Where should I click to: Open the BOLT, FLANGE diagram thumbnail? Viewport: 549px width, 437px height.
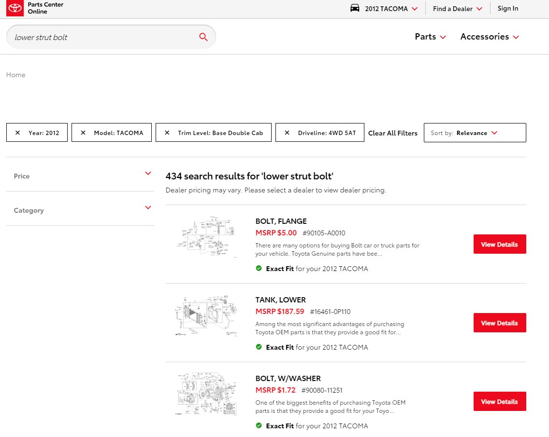pyautogui.click(x=206, y=237)
